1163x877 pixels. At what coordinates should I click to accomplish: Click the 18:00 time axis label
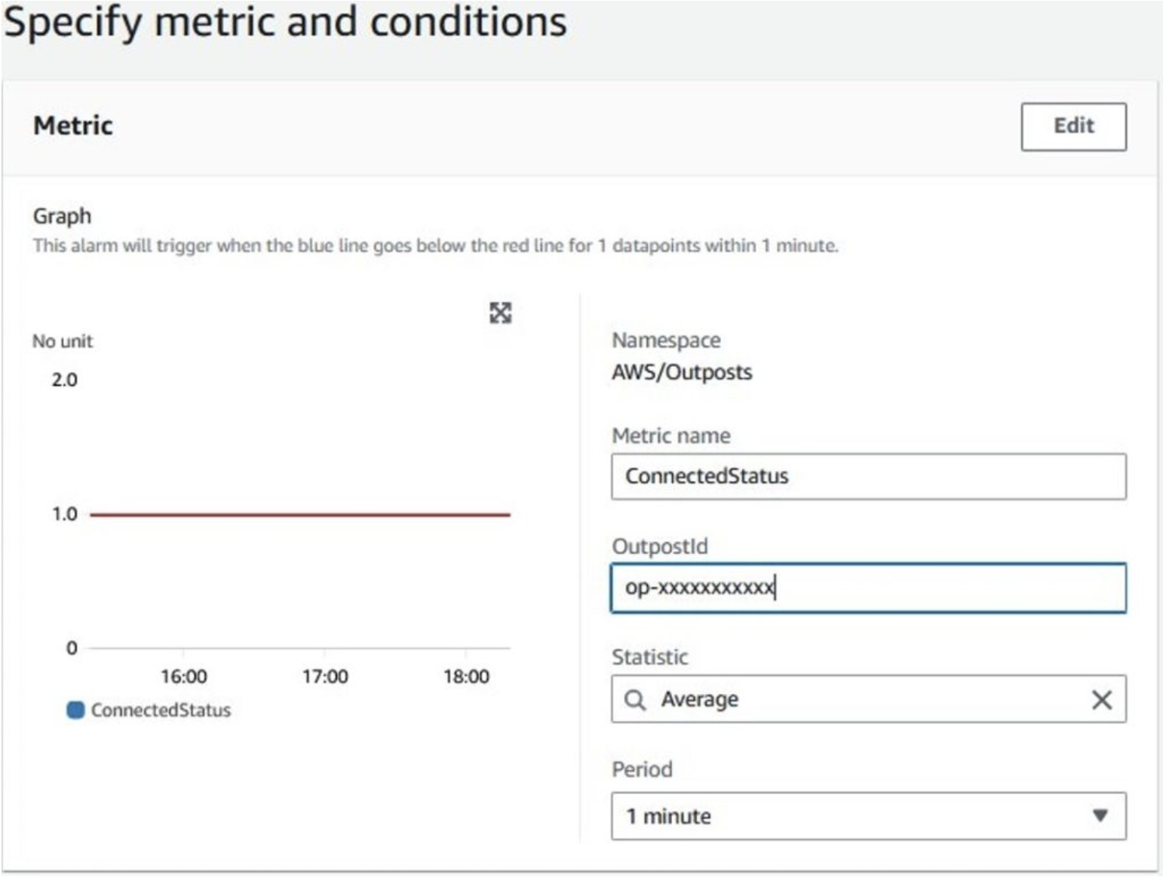(466, 676)
